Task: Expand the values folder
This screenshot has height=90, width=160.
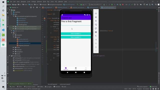Action: (x=13, y=54)
